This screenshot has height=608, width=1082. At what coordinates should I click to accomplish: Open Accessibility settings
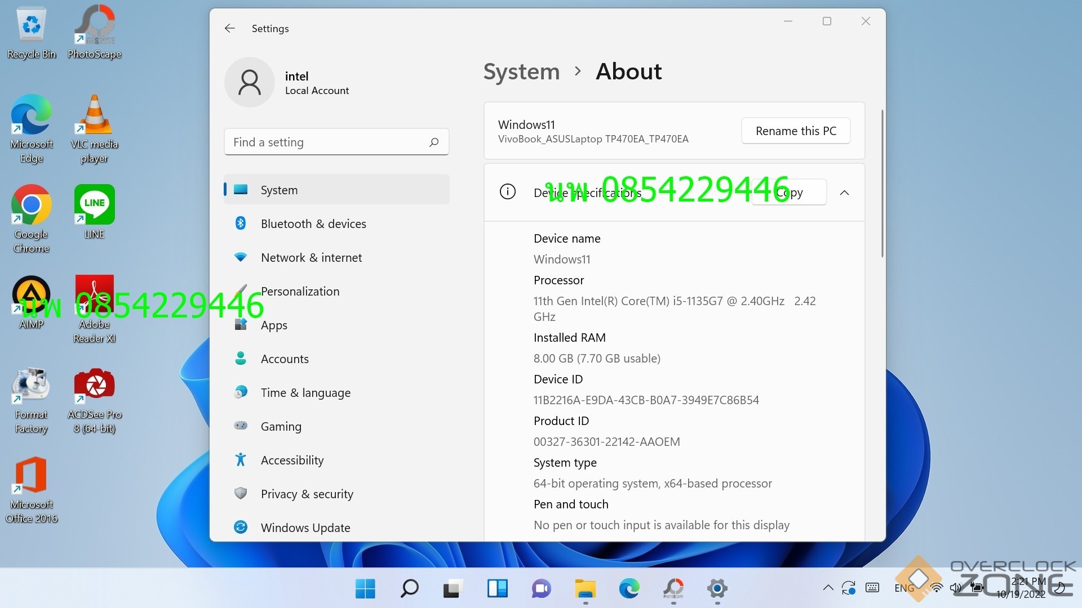pyautogui.click(x=336, y=460)
